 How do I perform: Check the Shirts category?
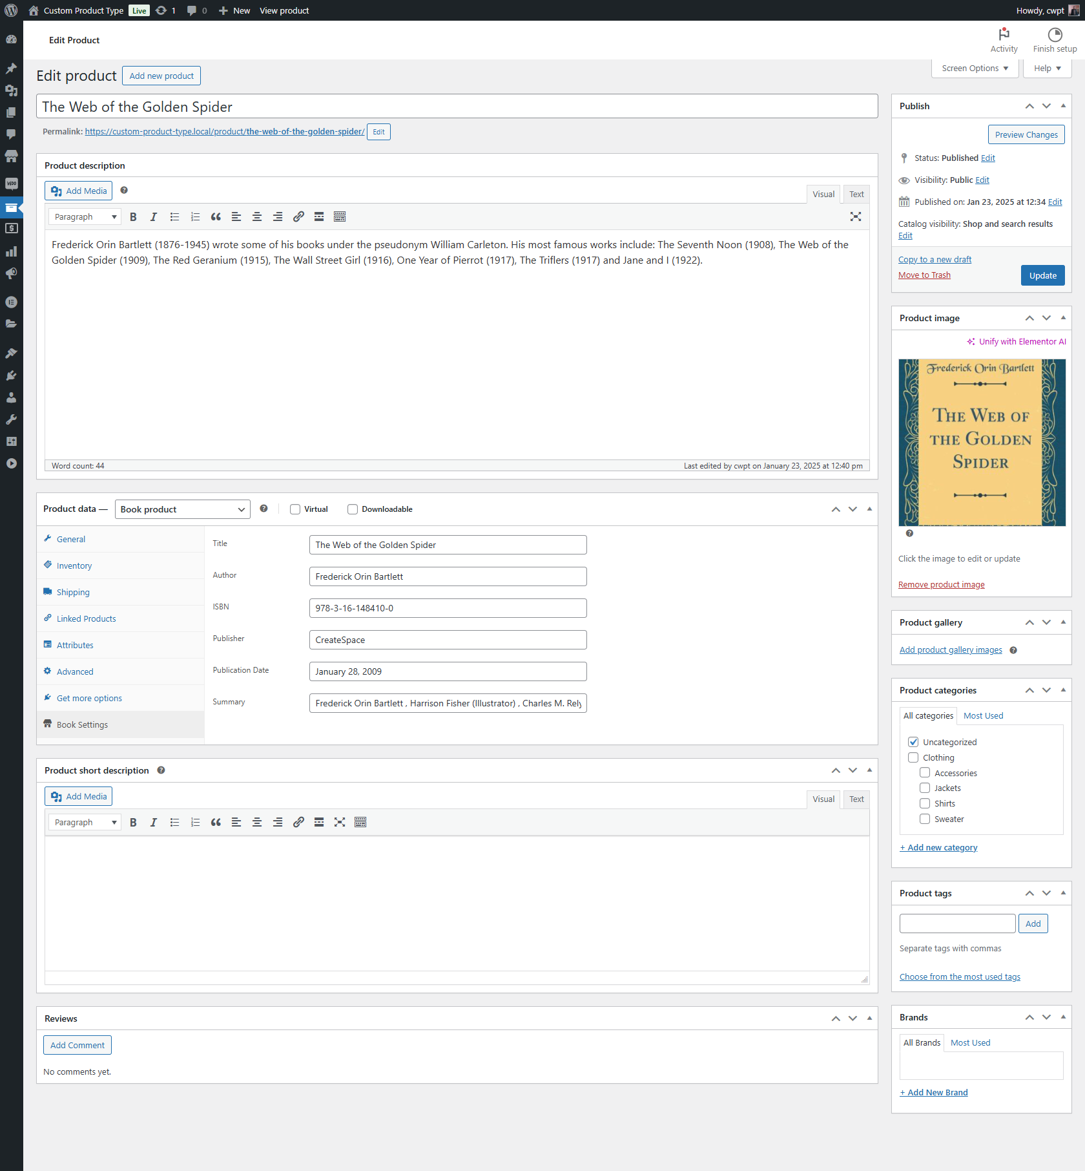point(925,803)
